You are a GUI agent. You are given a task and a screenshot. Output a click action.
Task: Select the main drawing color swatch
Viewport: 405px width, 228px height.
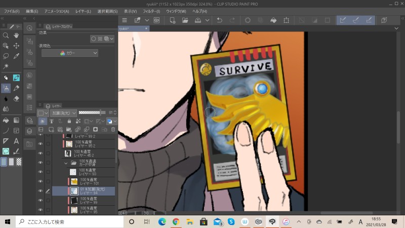4,162
